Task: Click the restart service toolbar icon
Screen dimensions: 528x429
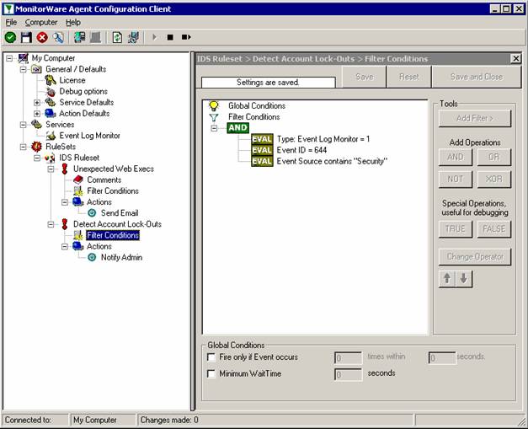Action: (x=186, y=37)
